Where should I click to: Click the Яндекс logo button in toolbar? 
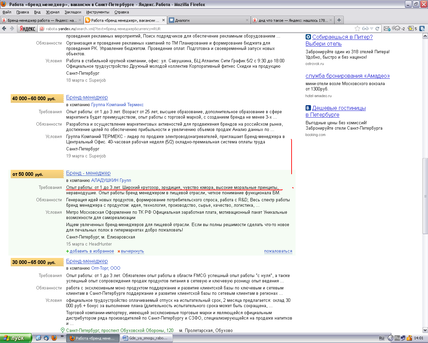click(x=27, y=28)
